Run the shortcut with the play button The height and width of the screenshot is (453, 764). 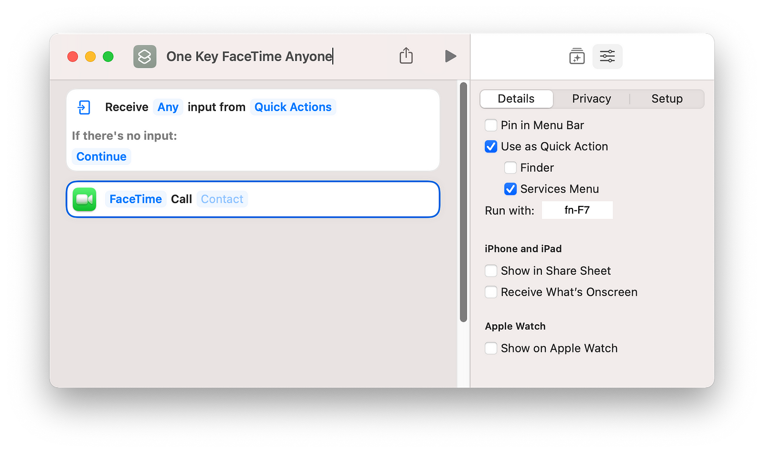(x=450, y=56)
